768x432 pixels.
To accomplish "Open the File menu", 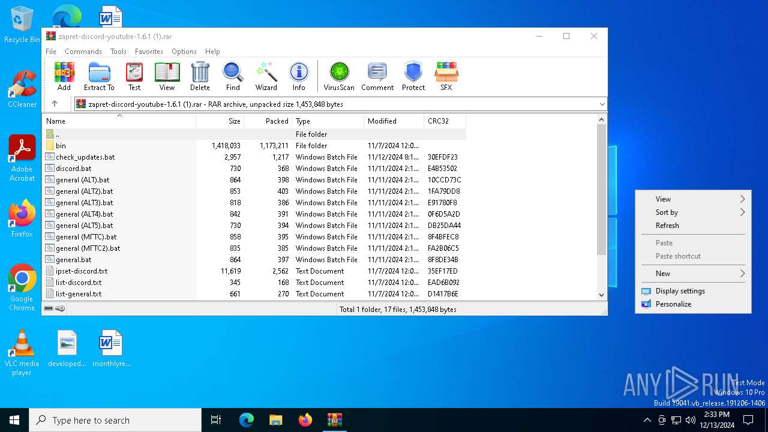I will click(51, 52).
